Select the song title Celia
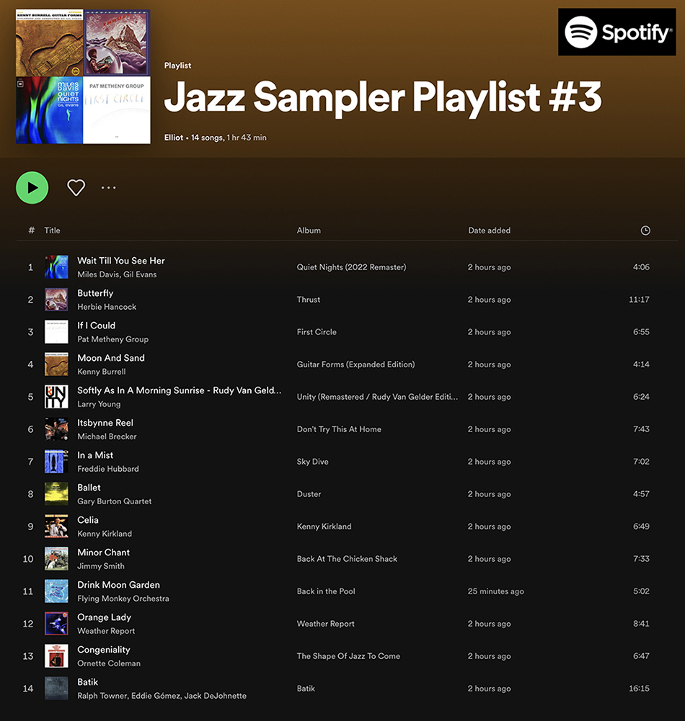 88,520
